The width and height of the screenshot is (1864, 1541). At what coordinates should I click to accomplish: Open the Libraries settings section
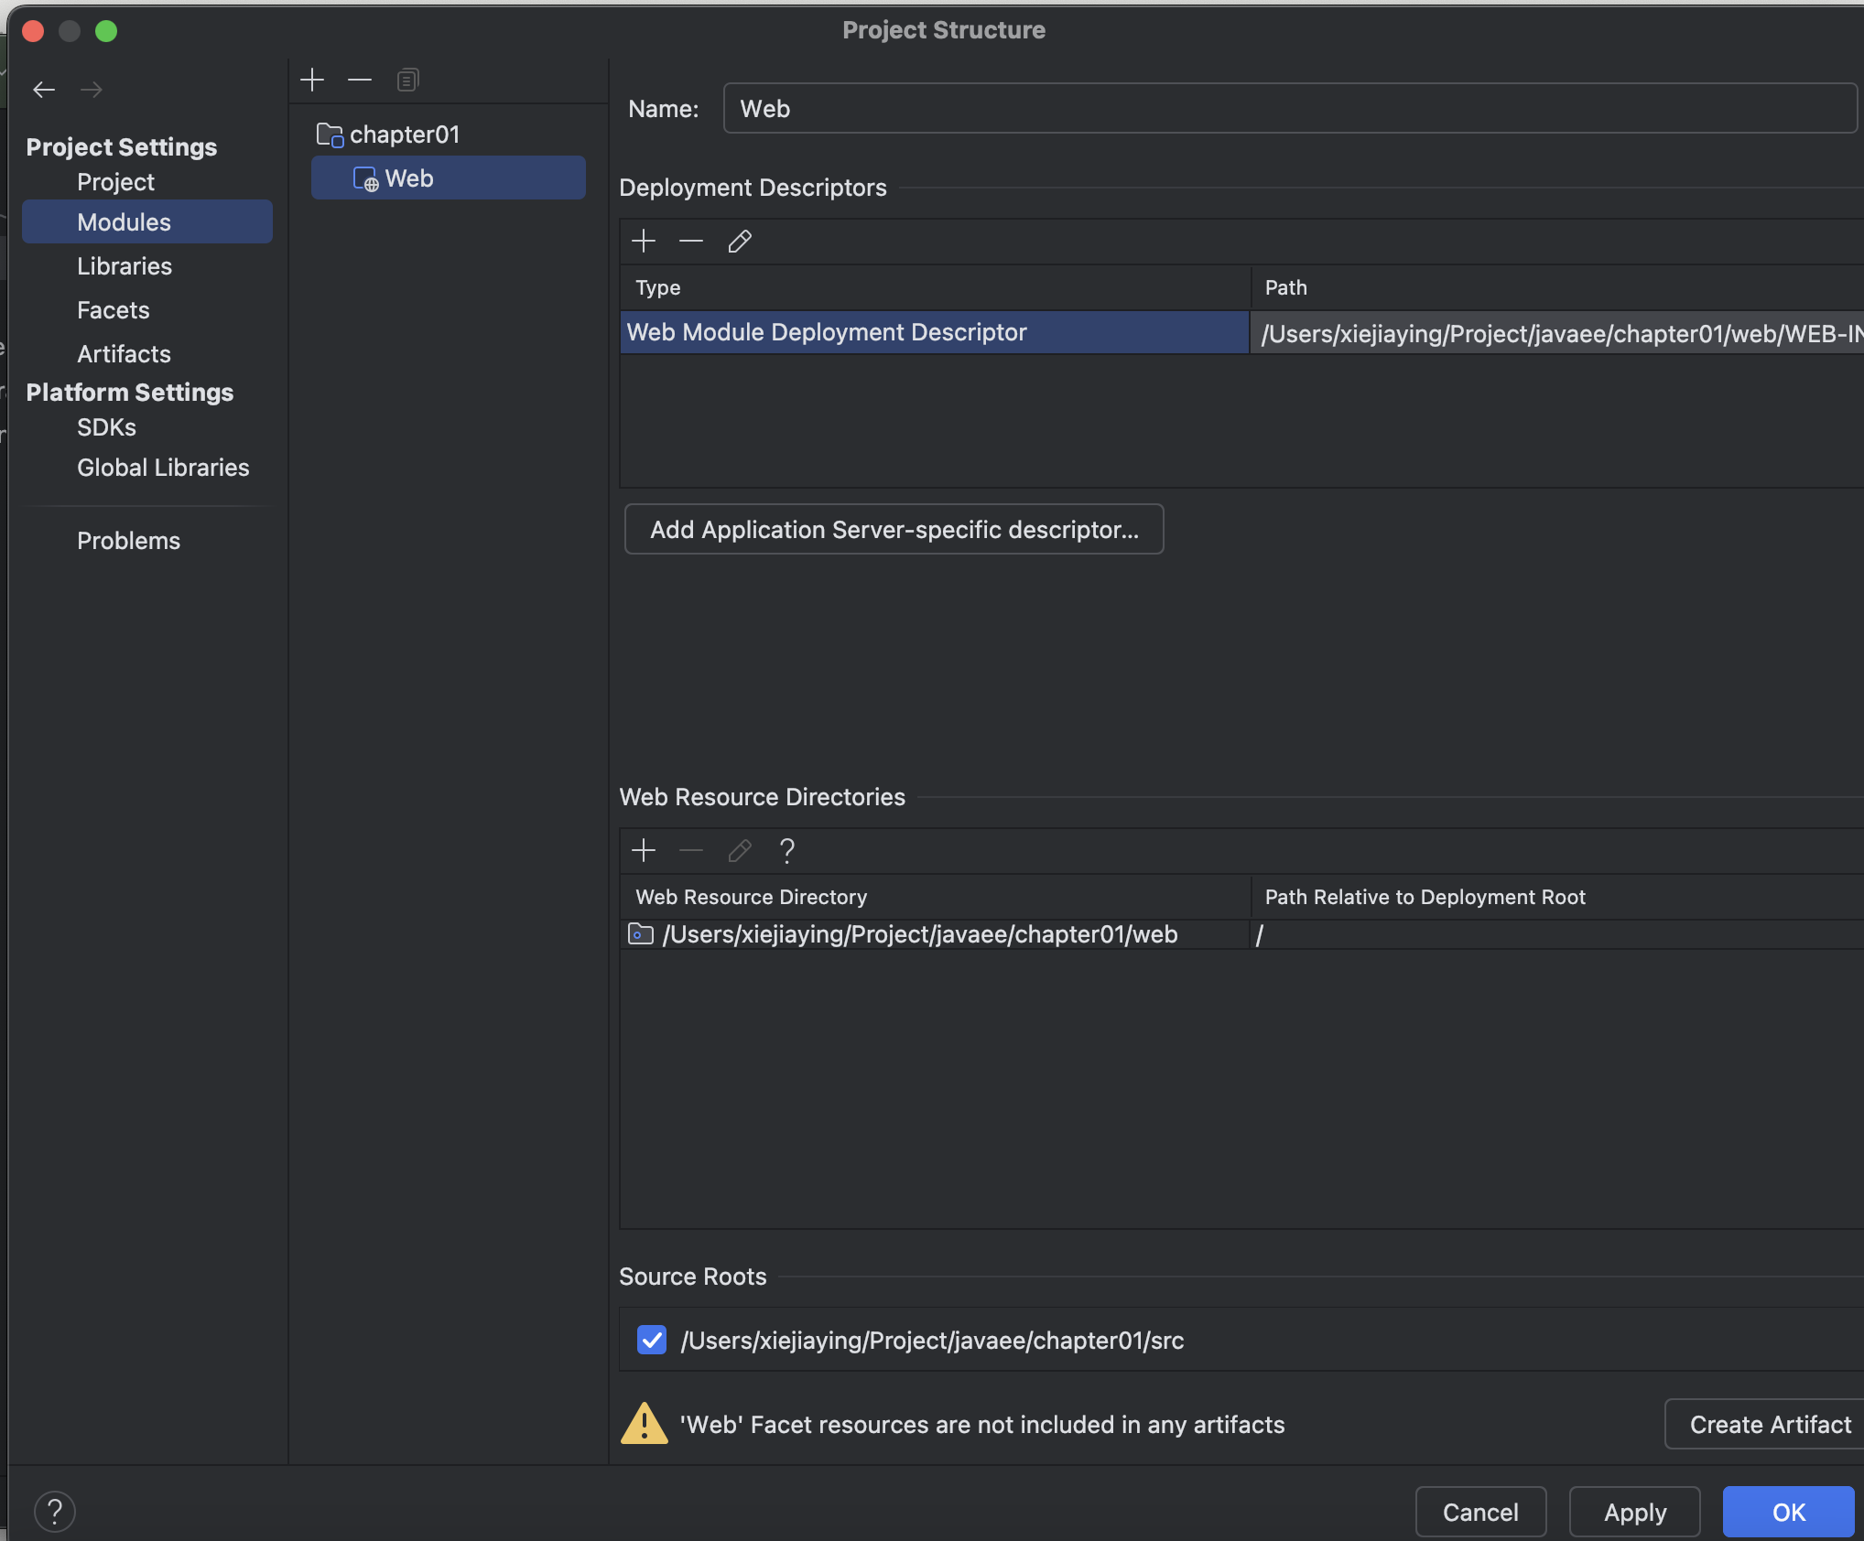(x=125, y=266)
